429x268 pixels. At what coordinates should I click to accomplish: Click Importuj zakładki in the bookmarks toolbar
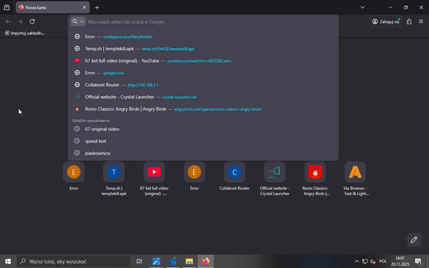(x=24, y=33)
